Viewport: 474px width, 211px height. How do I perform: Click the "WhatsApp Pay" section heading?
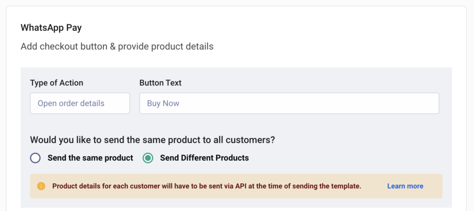(x=51, y=28)
